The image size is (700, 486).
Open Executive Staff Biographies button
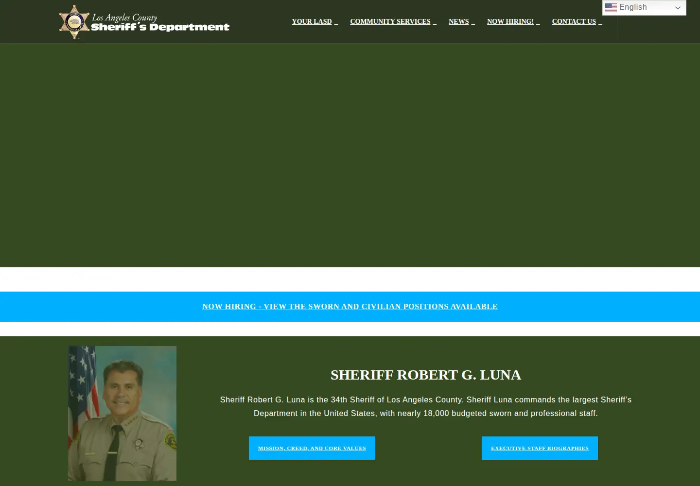(x=540, y=448)
